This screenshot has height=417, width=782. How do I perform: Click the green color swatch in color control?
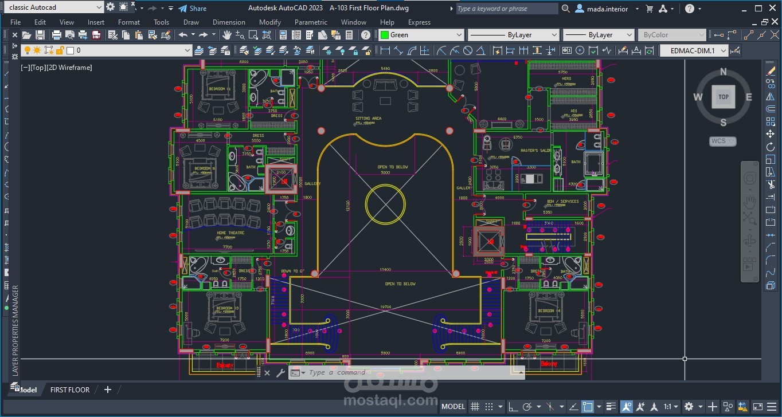(384, 35)
